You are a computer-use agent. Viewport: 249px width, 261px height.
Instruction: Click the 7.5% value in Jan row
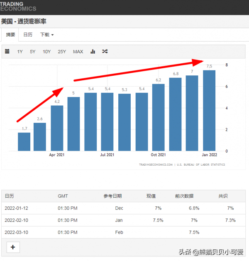point(158,220)
